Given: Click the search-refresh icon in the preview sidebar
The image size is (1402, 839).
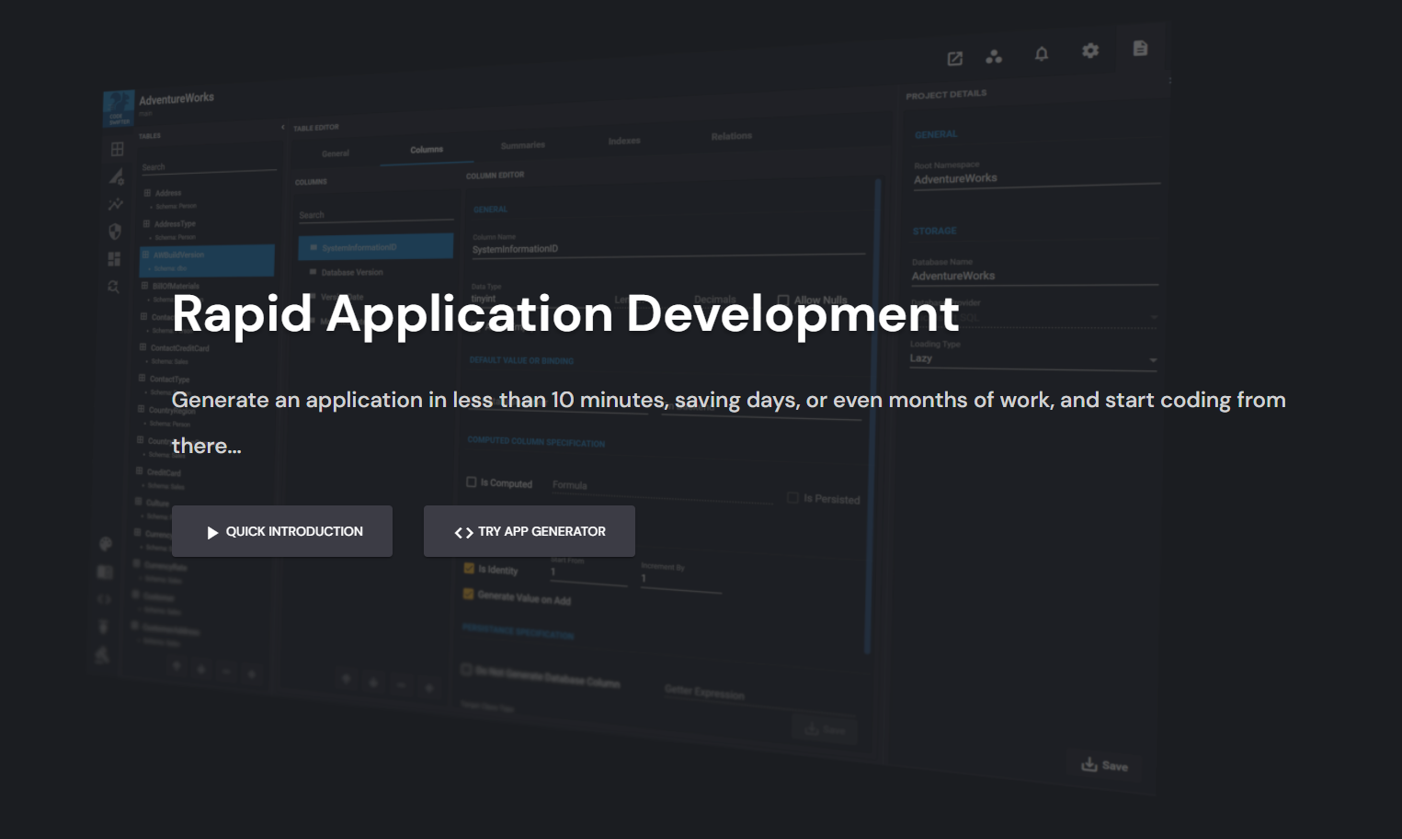Looking at the screenshot, I should click(113, 287).
